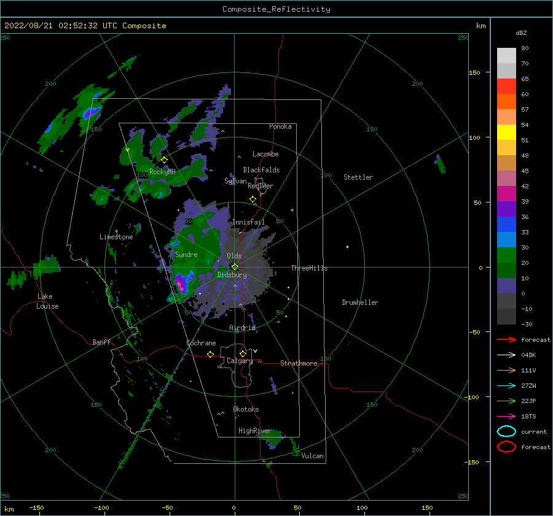The height and width of the screenshot is (516, 553).
Task: Click the Okotoks town label
Action: [x=246, y=409]
